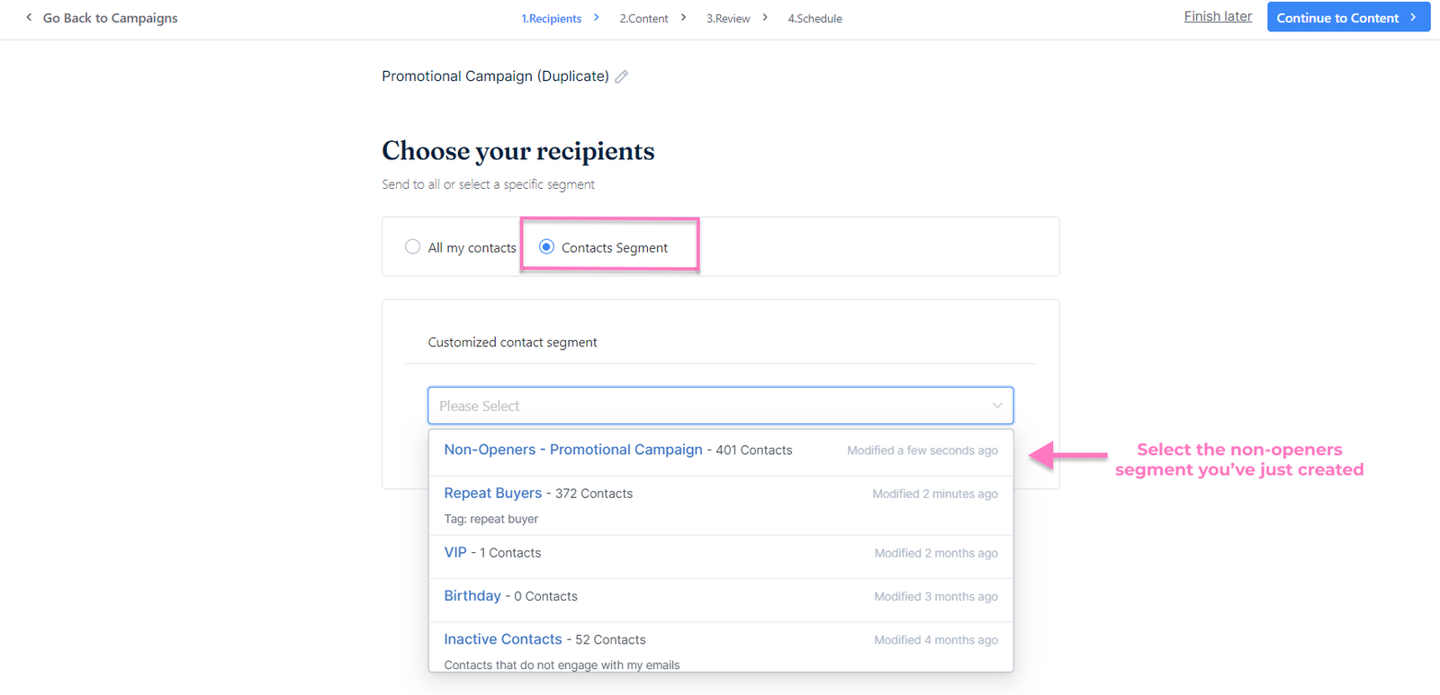The height and width of the screenshot is (695, 1440).
Task: Click the chevron after the Review step
Action: point(765,17)
